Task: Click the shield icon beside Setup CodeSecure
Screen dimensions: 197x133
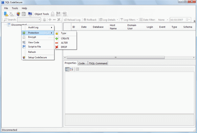Action: pos(24,57)
